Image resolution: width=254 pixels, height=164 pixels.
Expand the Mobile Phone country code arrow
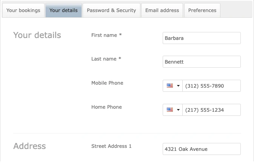point(178,86)
